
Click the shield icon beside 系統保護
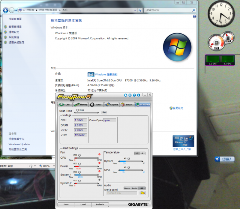click(6, 37)
